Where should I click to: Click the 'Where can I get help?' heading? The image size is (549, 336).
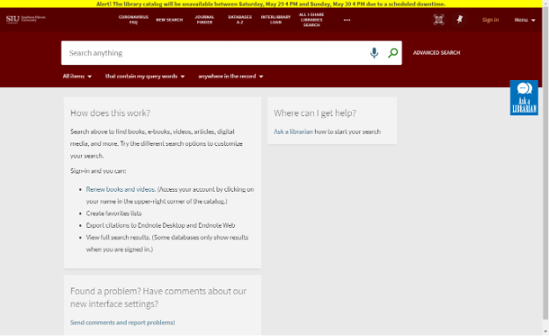coord(315,113)
